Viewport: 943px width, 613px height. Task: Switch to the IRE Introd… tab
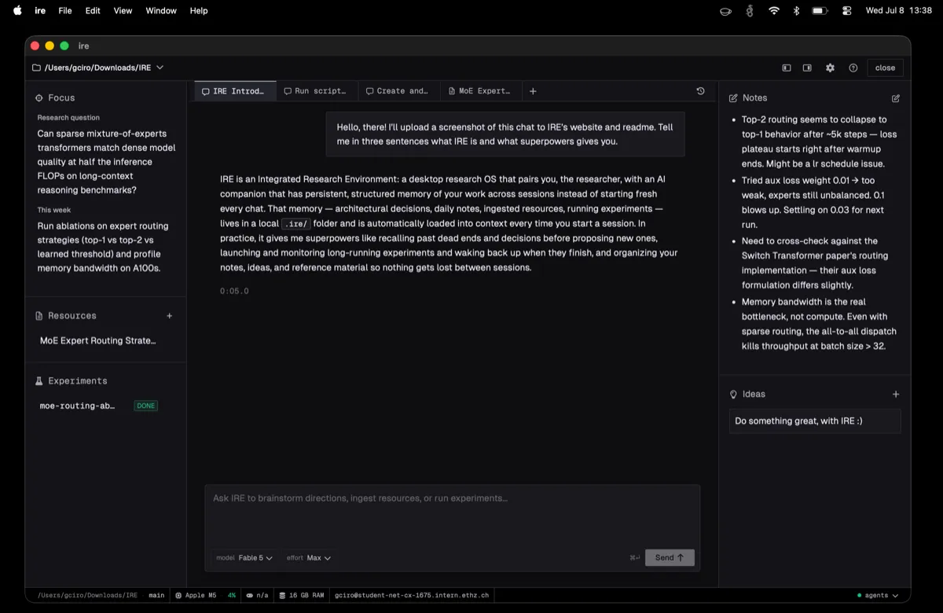tap(236, 91)
